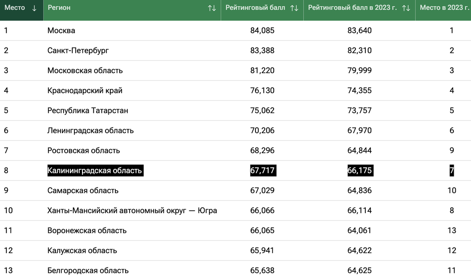Click rank 13 in Место column, Белгородская область row
Viewport: 471px width, 280px height.
[8, 271]
